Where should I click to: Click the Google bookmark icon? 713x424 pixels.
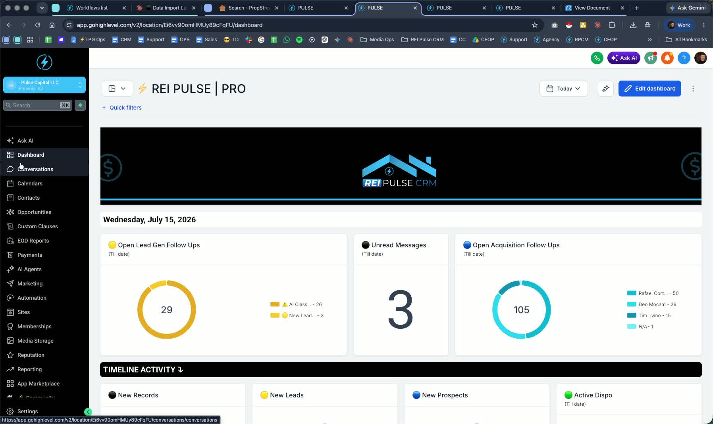pos(261,40)
